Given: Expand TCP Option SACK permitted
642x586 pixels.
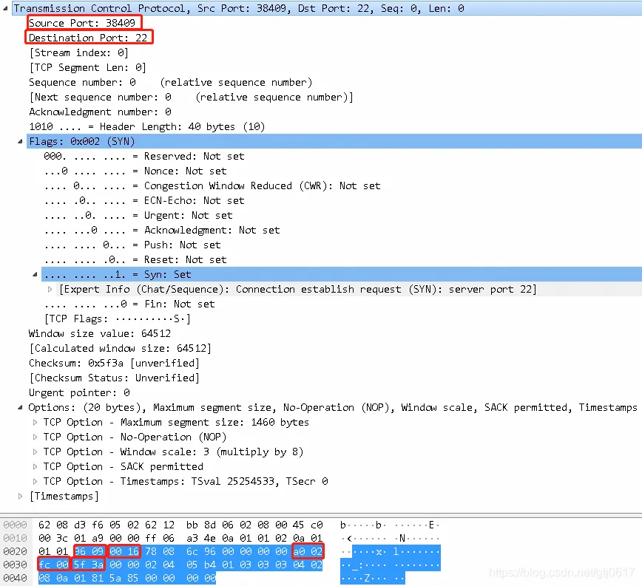Looking at the screenshot, I should coord(36,466).
